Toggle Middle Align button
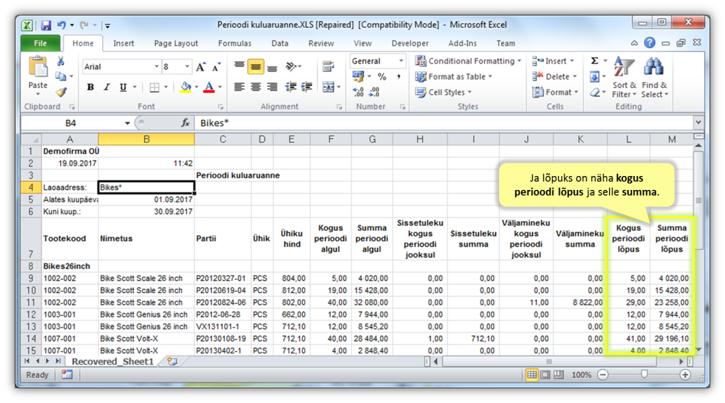The width and height of the screenshot is (725, 403). click(256, 66)
